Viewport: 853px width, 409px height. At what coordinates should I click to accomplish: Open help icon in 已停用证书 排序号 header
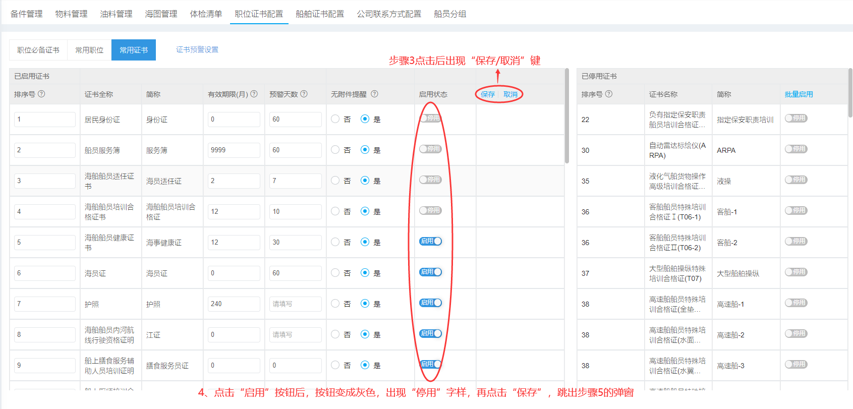point(609,94)
